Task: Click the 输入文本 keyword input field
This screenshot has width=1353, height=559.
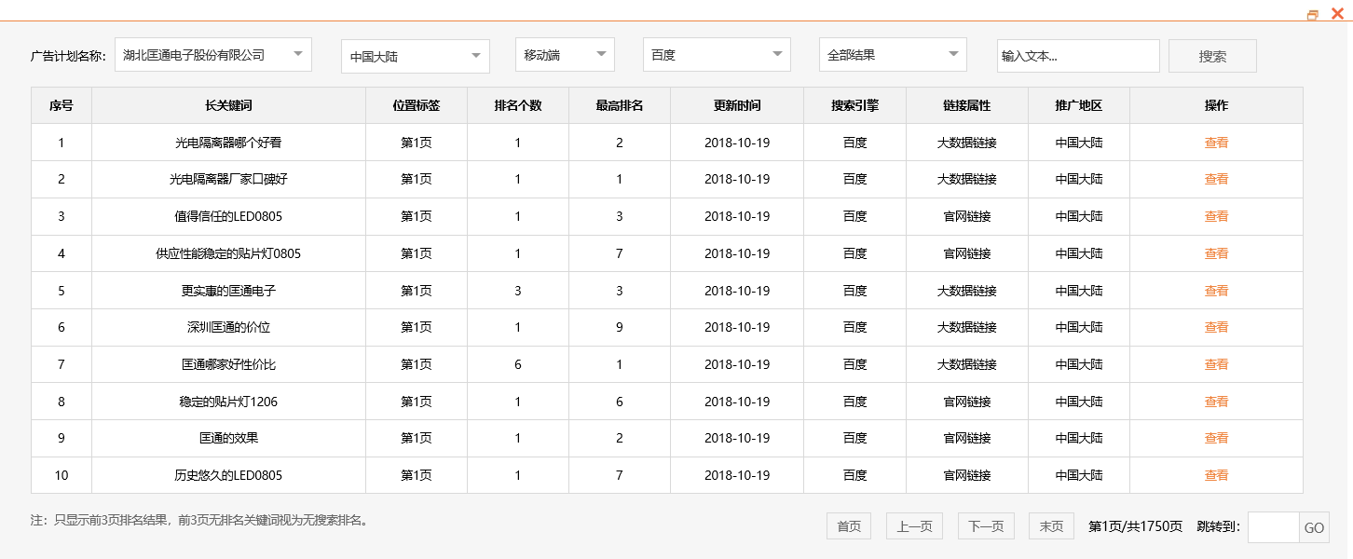Action: pos(1077,55)
